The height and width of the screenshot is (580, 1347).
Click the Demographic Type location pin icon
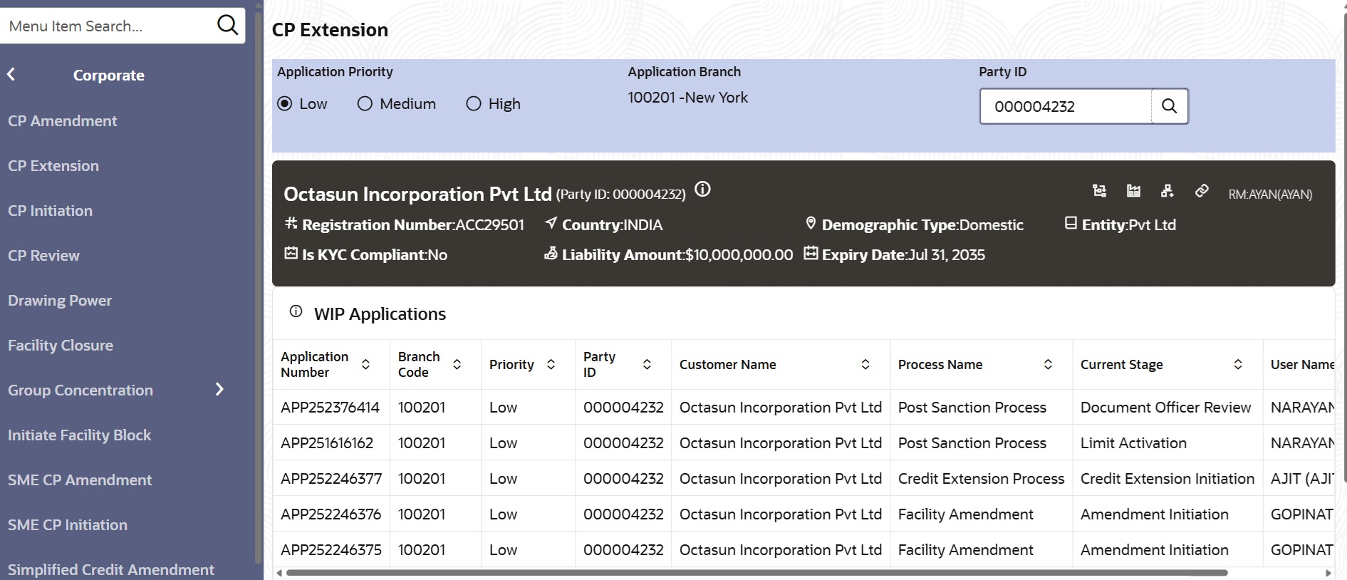(x=811, y=223)
